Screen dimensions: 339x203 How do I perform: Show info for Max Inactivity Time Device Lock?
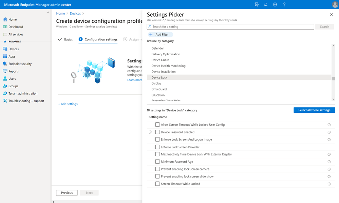click(329, 154)
